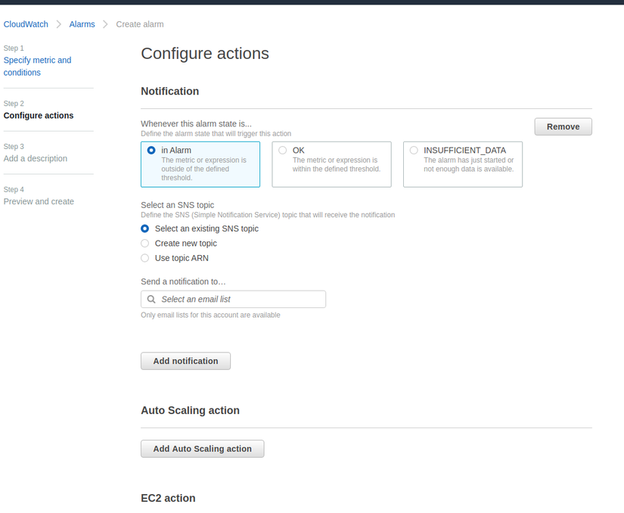Open the Alarms breadcrumb link
The height and width of the screenshot is (513, 624).
(x=82, y=24)
